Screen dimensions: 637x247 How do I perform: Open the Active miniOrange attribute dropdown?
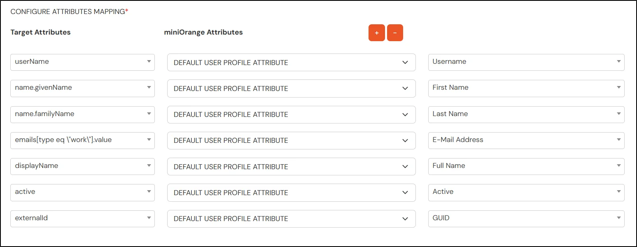526,192
